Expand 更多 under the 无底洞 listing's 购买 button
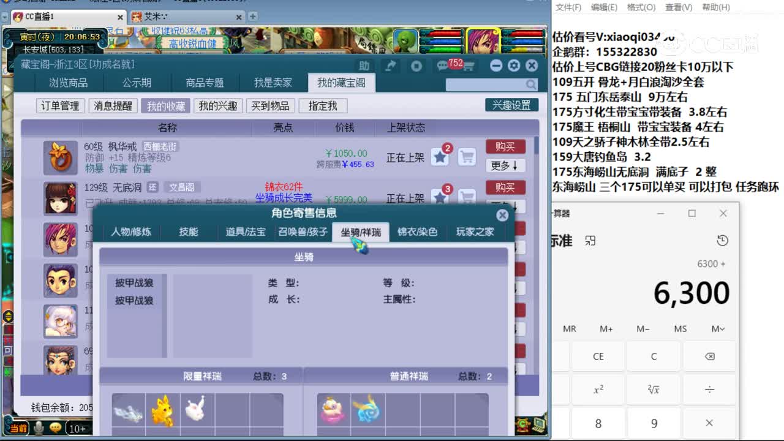This screenshot has height=441, width=784. (x=505, y=206)
